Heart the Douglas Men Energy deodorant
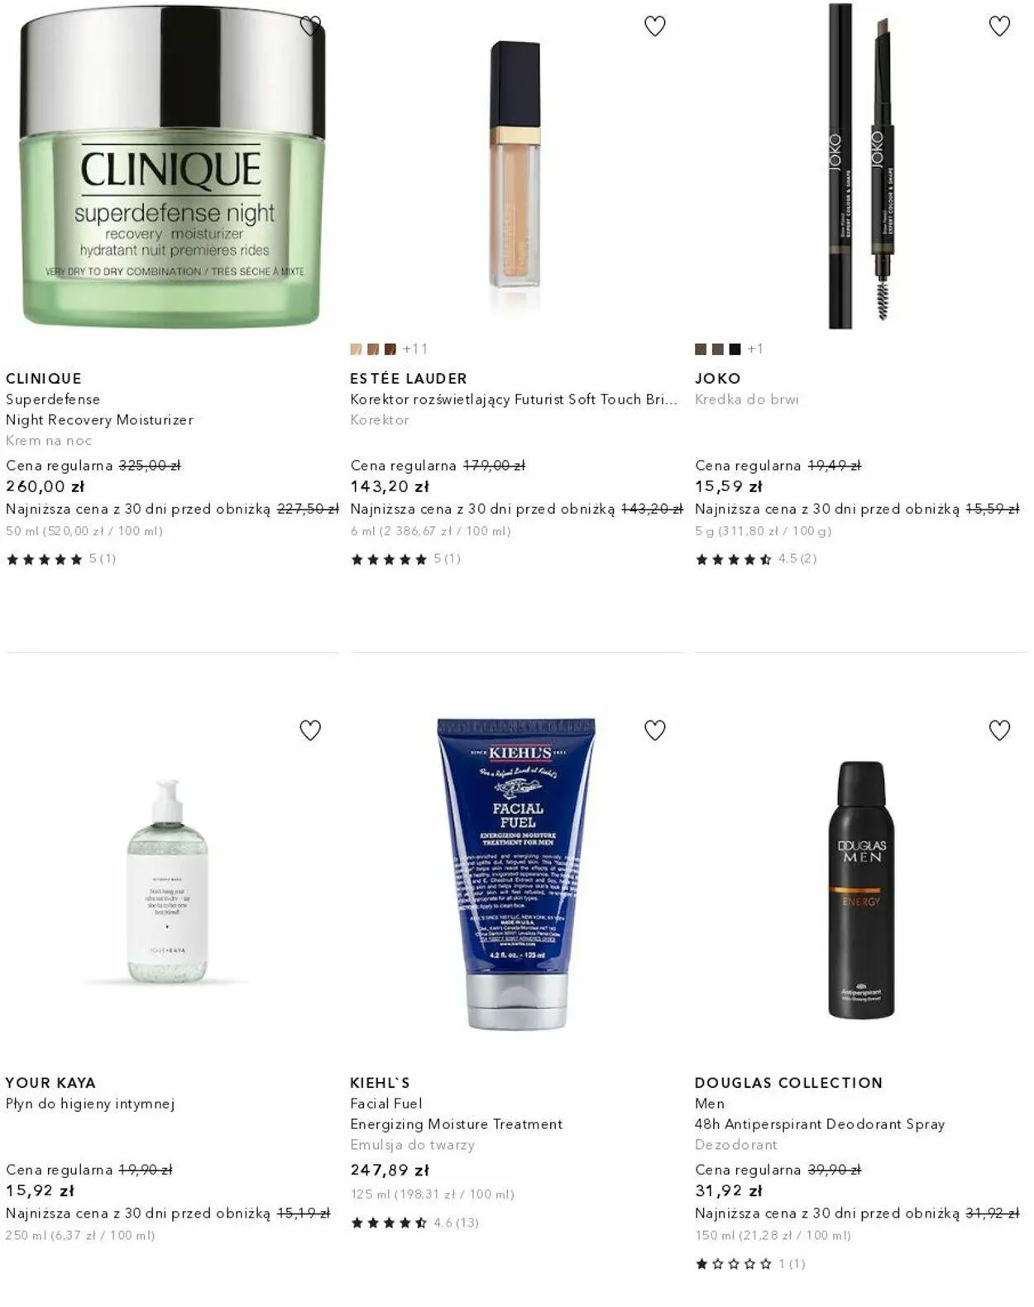 coord(999,730)
